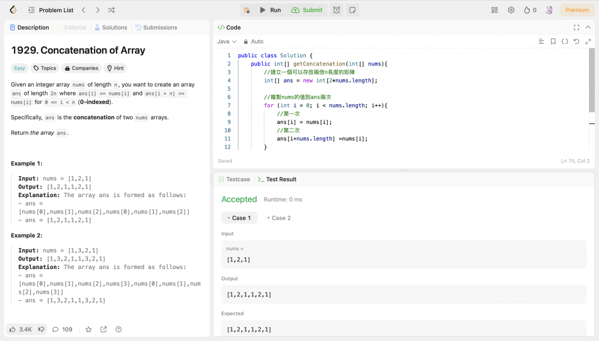Expand the Topics tag
This screenshot has height=341, width=599.
click(45, 68)
